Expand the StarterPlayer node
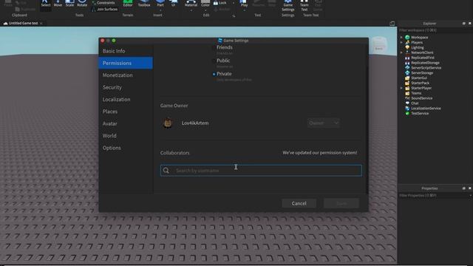Viewport: 473px width, 266px height. coord(401,88)
